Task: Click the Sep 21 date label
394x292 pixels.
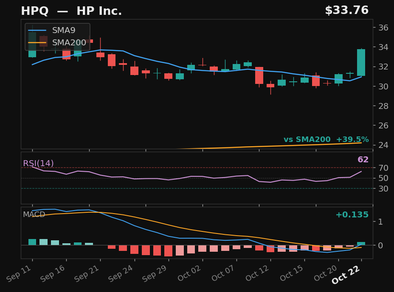Action: coord(87,273)
